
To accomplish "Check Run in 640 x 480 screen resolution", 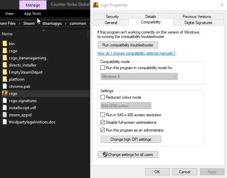I will point(102,115).
